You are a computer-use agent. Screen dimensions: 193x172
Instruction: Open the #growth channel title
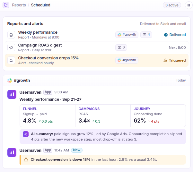[x=22, y=81]
